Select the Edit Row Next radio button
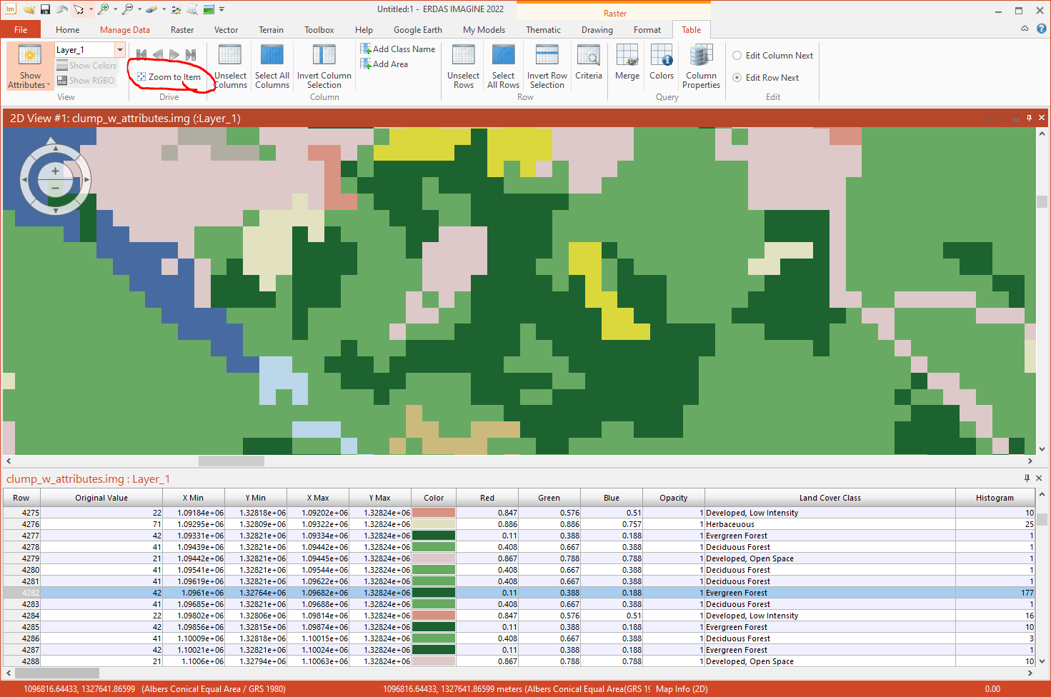1051x697 pixels. click(737, 77)
